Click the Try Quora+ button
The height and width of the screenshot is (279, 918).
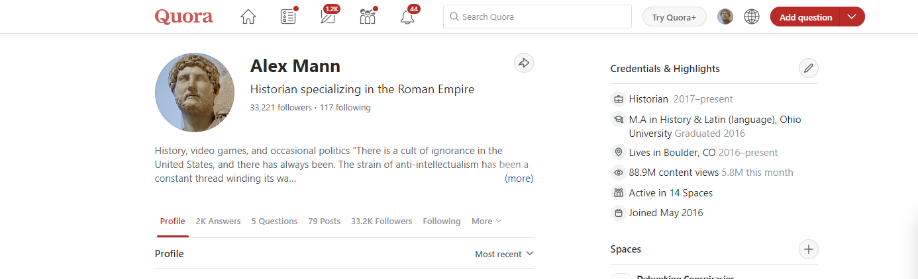tap(674, 17)
